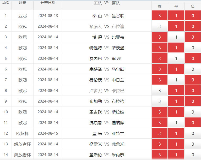
Task: Select loss option 0 for 皇马 VS 亚特兰
Action: tap(193, 134)
